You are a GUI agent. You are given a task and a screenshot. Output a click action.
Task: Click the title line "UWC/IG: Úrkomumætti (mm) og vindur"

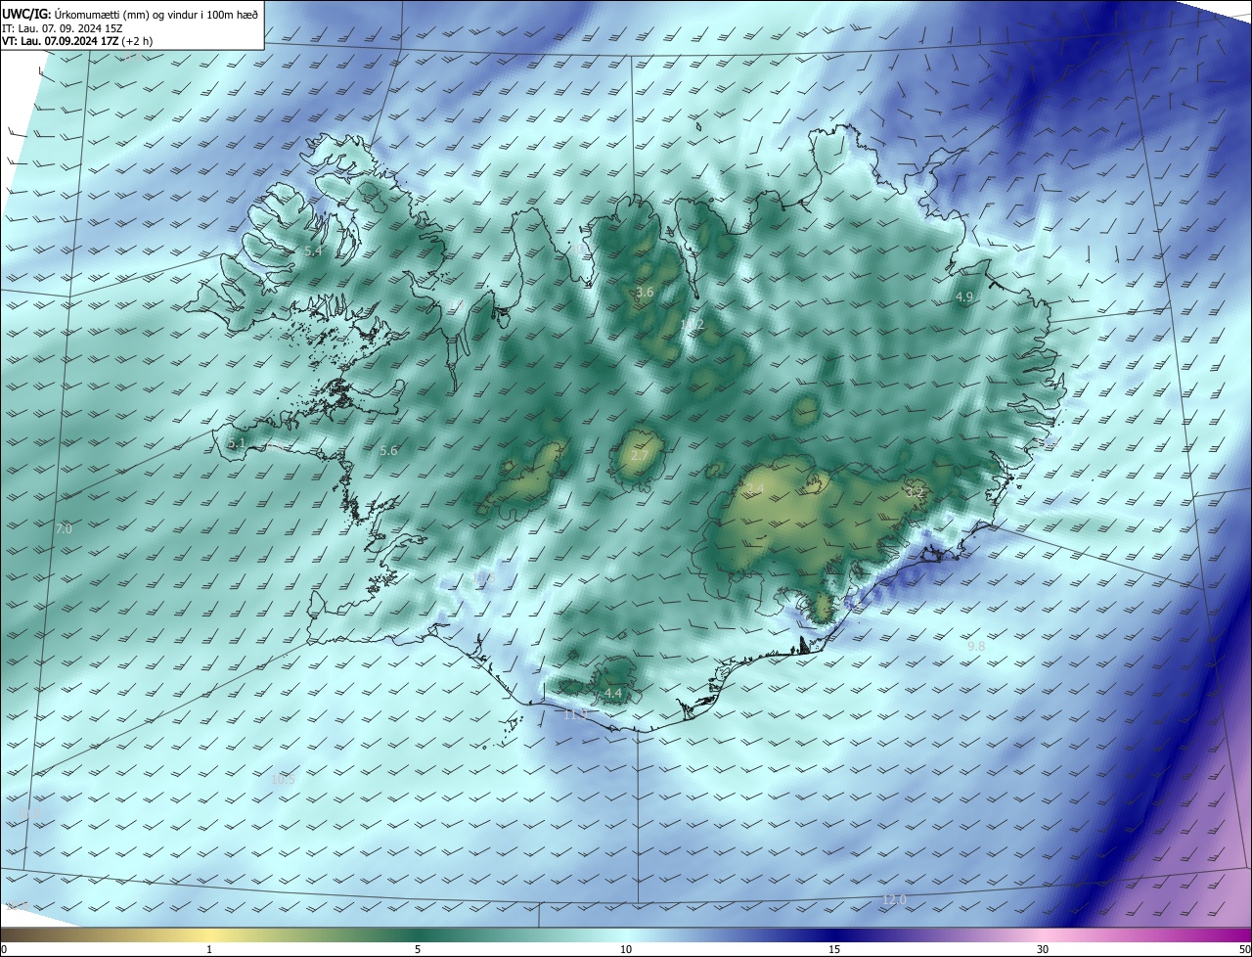pos(130,13)
